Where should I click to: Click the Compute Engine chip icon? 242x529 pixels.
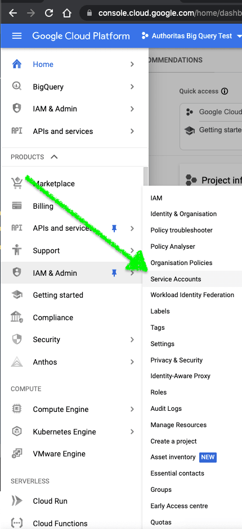16,409
